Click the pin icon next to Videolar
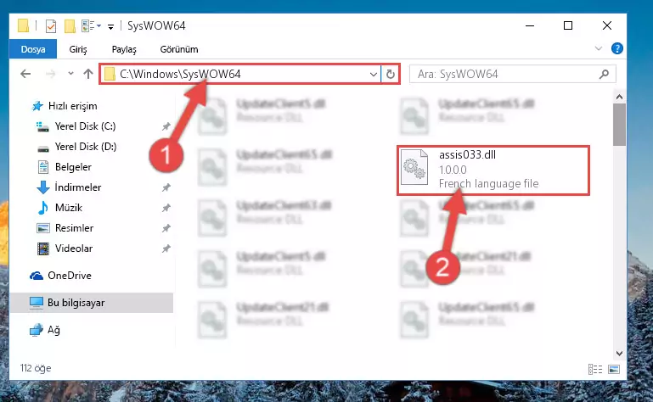 coord(166,248)
